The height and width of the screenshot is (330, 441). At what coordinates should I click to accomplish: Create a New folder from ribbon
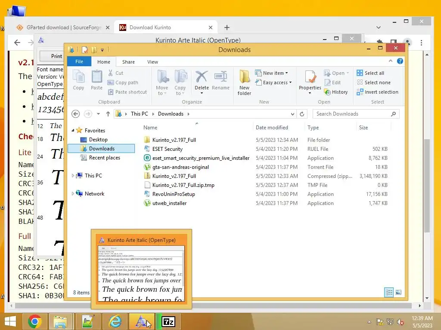coord(245,82)
